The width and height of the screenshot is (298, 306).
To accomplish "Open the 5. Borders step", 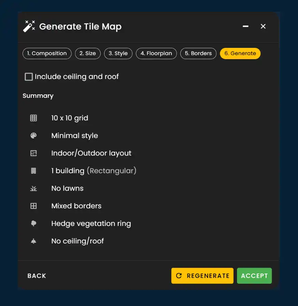I will click(x=198, y=53).
